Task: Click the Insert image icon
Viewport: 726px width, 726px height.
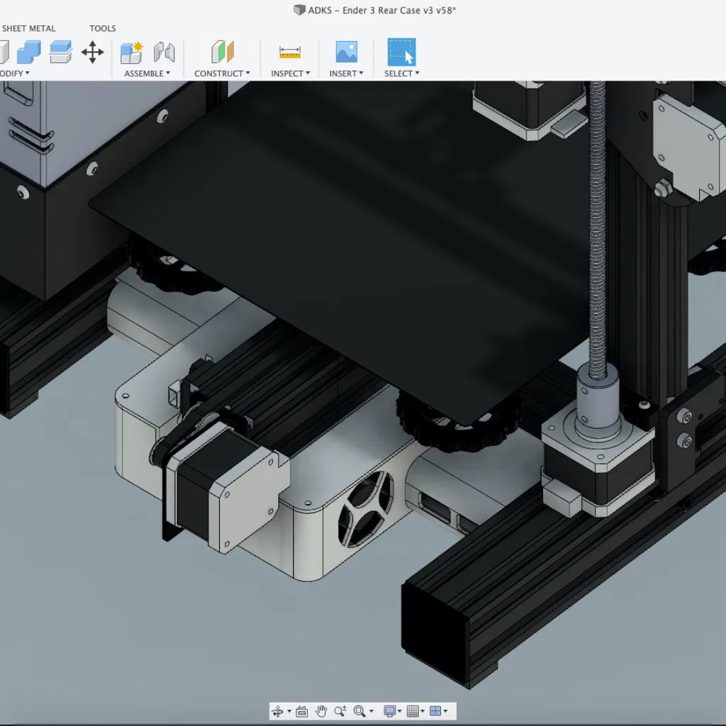Action: 346,52
